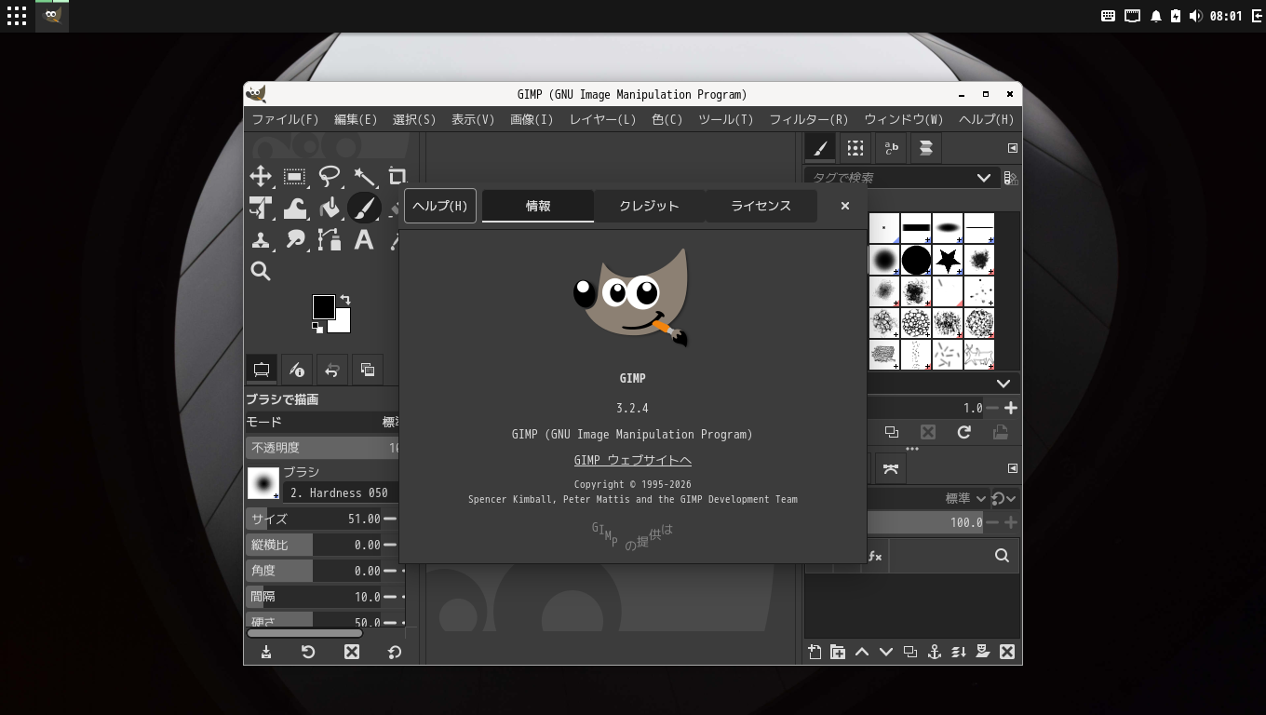Select the Move tool in the toolbox

point(261,176)
